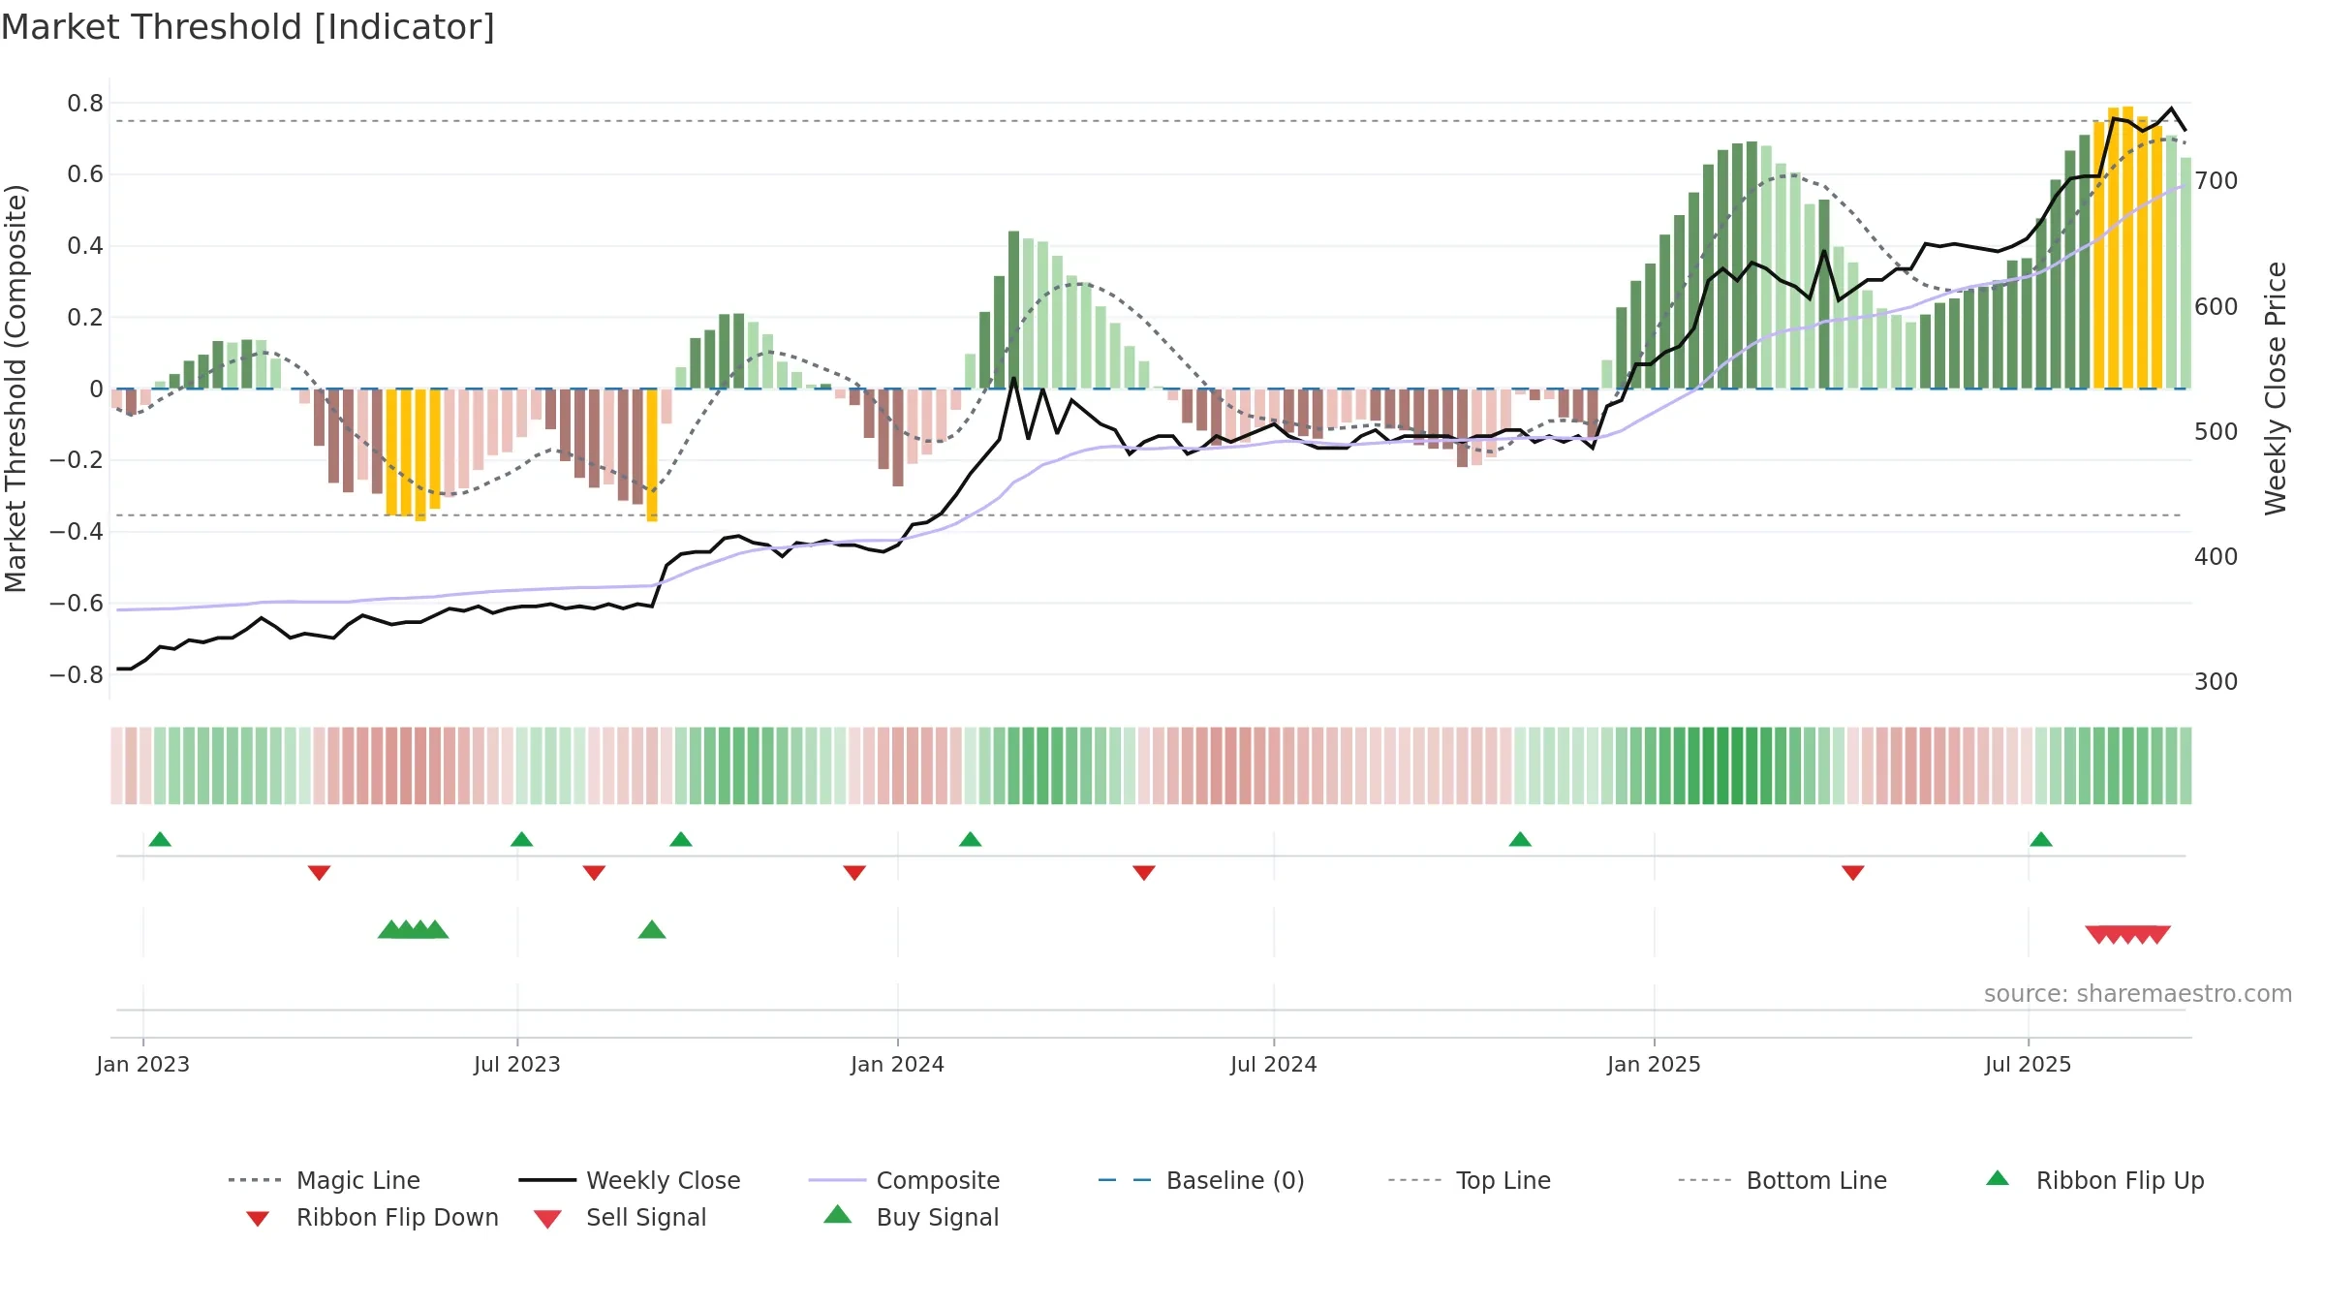Click the red ribbon flip down marker near Apr 2024
The width and height of the screenshot is (2325, 1308).
coord(1144,873)
